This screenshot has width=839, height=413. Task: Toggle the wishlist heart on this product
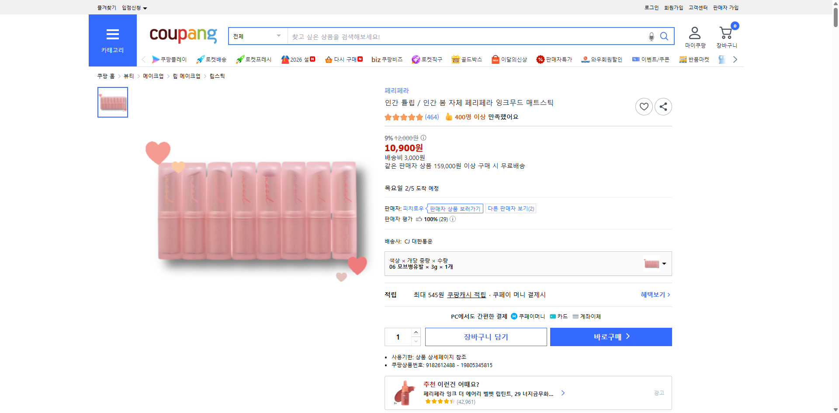(x=644, y=106)
